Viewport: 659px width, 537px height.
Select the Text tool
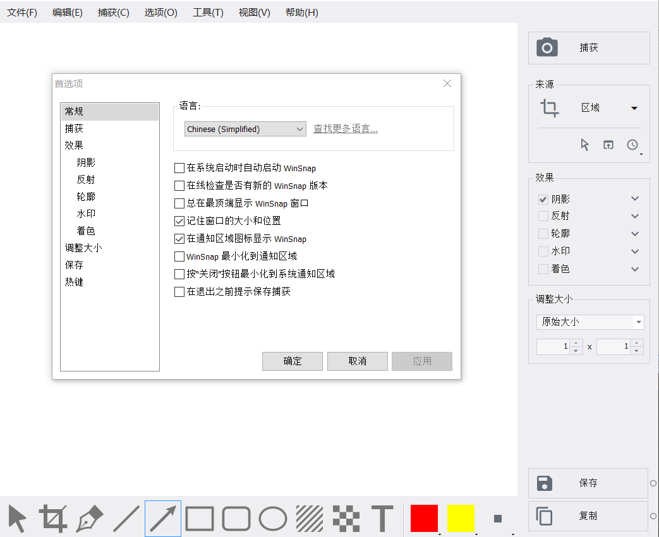pos(382,519)
